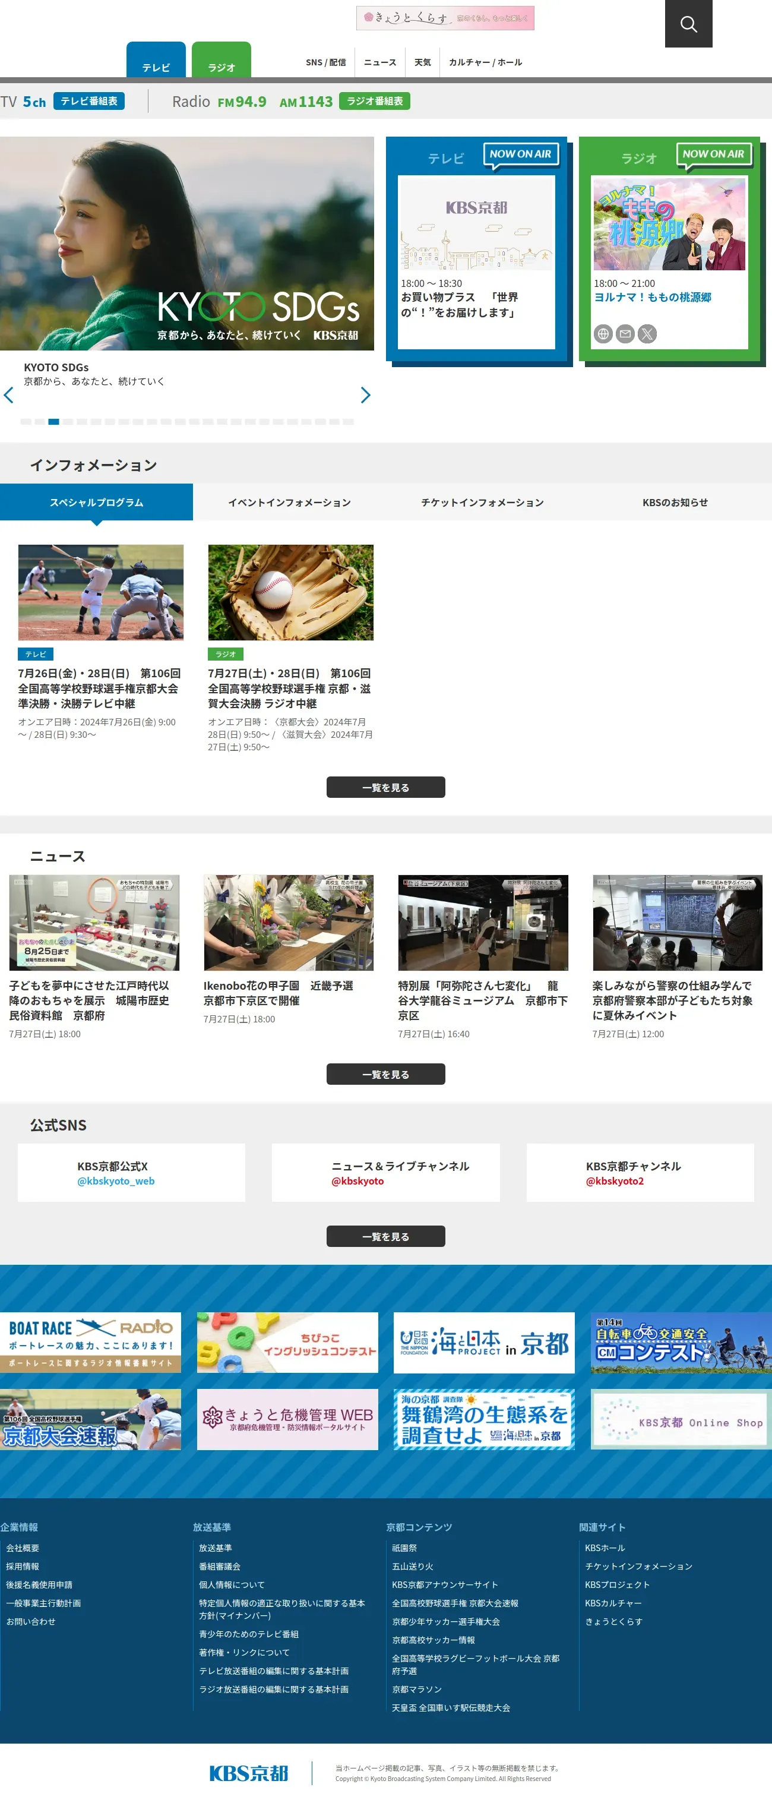Open 会社概要 footer link

[x=23, y=1548]
